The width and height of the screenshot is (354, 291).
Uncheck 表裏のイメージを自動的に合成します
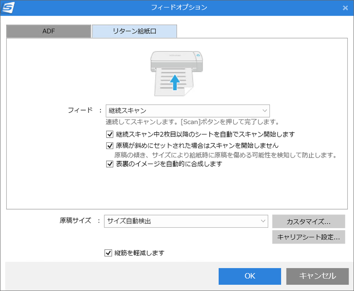click(x=109, y=164)
